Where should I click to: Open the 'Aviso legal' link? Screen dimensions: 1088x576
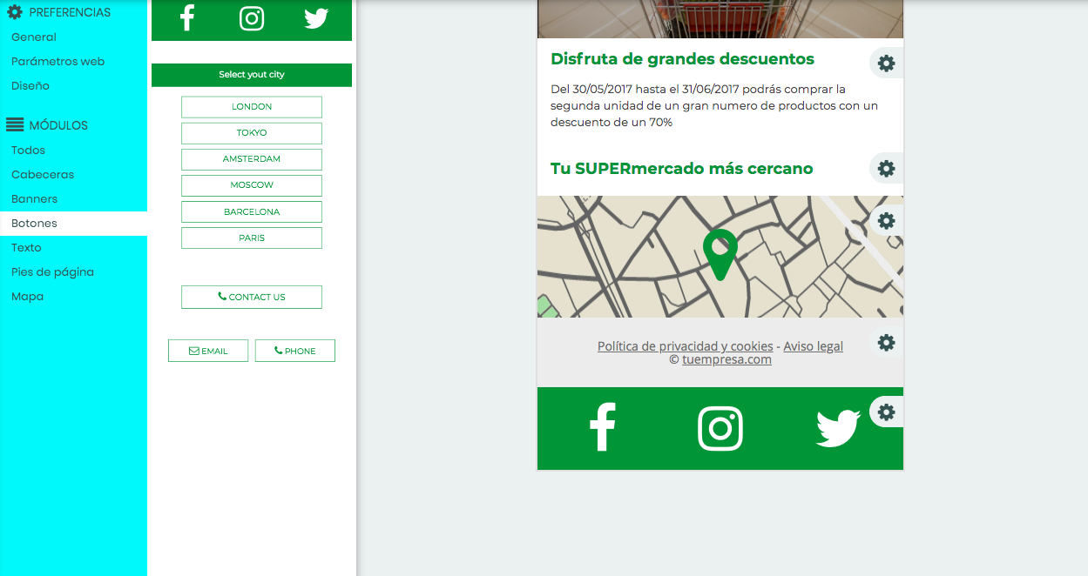(814, 346)
